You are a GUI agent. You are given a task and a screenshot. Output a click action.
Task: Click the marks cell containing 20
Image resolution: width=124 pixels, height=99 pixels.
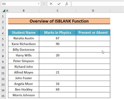(x=58, y=55)
